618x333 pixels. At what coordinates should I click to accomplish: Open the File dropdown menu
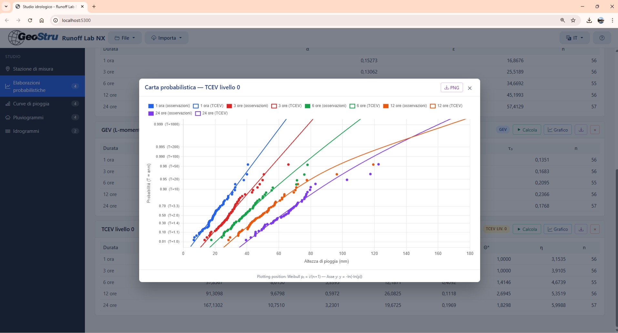coord(125,38)
